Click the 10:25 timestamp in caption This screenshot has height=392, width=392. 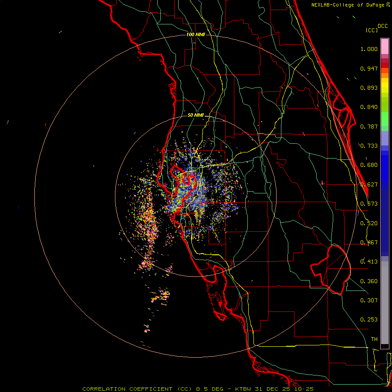(x=304, y=389)
